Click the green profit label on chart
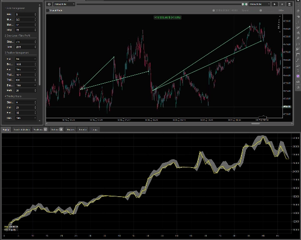Image resolution: width=301 pixels, height=240 pixels. coord(168,18)
